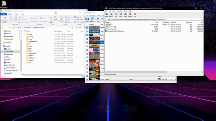Click the Sonic Adventure DX banner in Dolphin
The image size is (216, 121).
(94, 72)
